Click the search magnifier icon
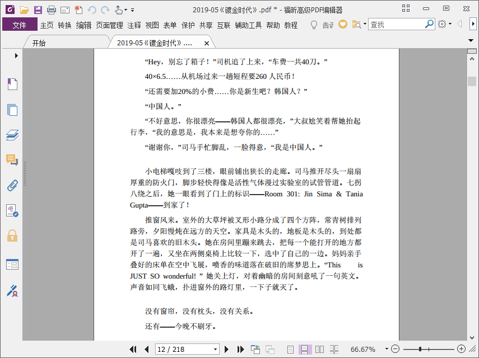 tap(429, 24)
